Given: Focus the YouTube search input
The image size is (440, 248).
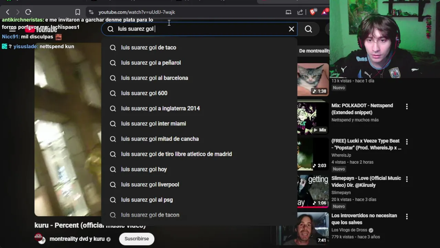Looking at the screenshot, I should (199, 29).
